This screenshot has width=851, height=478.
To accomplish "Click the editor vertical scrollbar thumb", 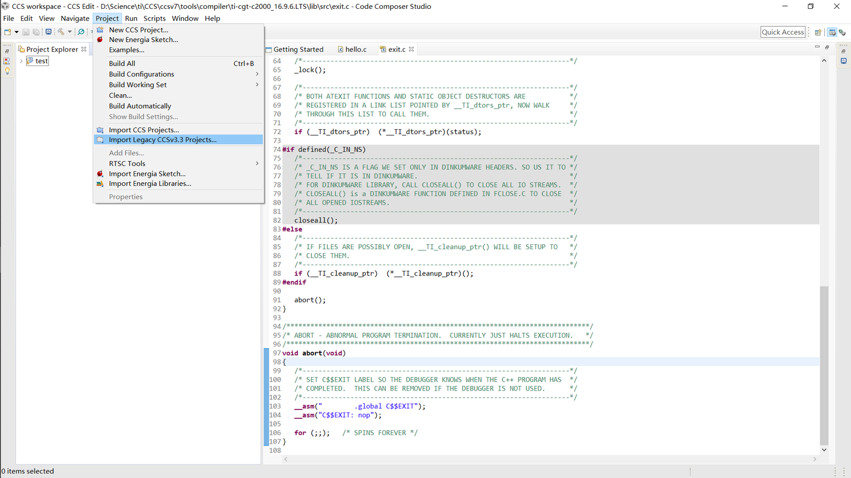I will (824, 366).
